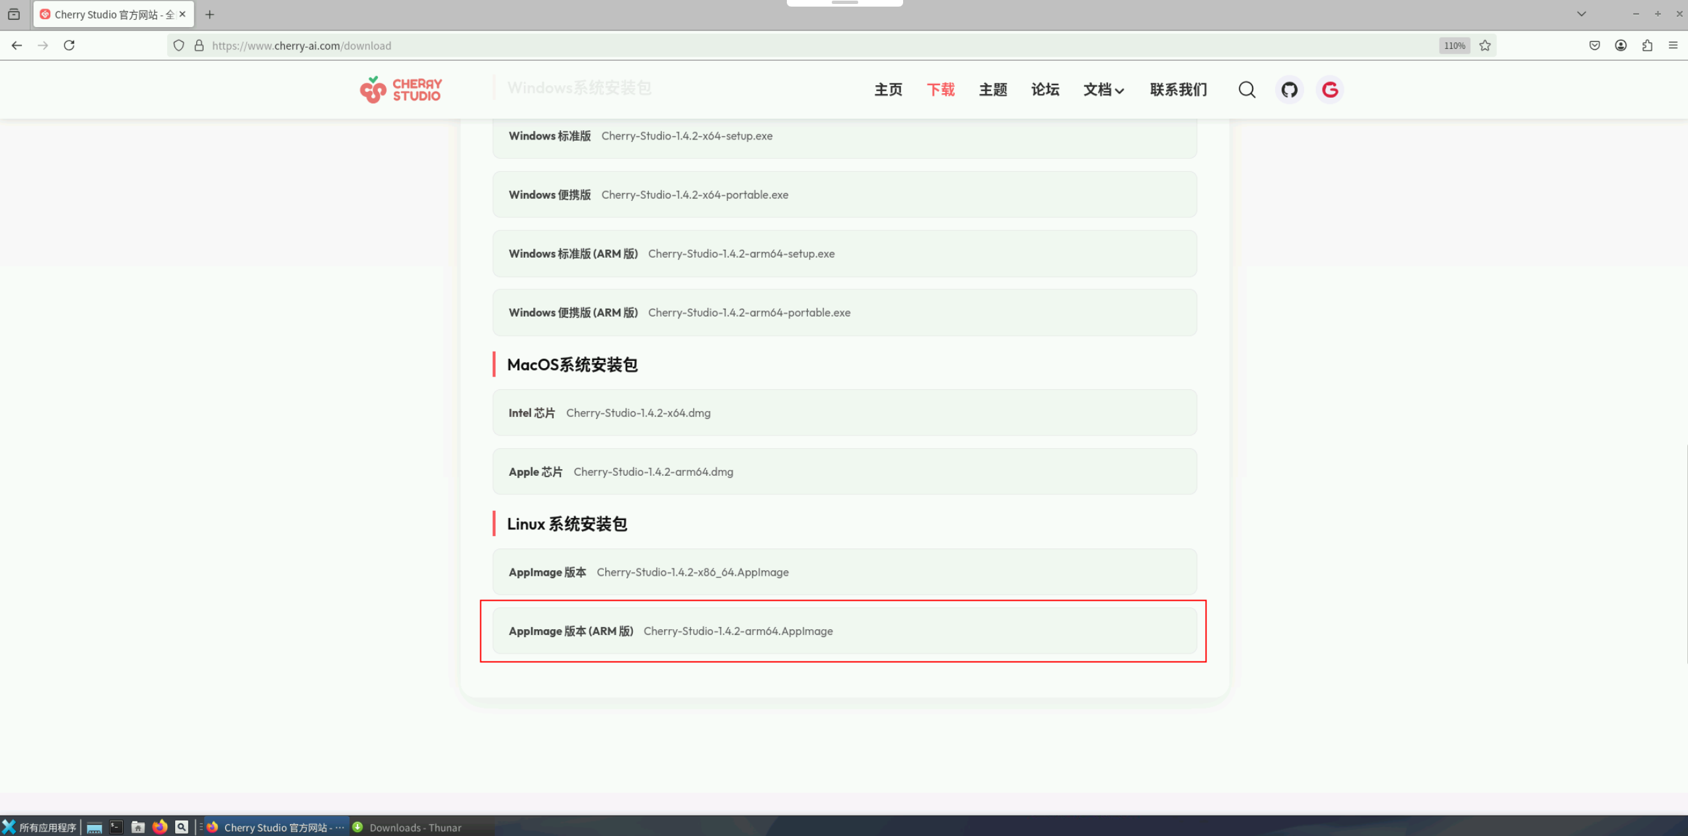Open the site search magnifier
The image size is (1688, 836).
point(1247,90)
